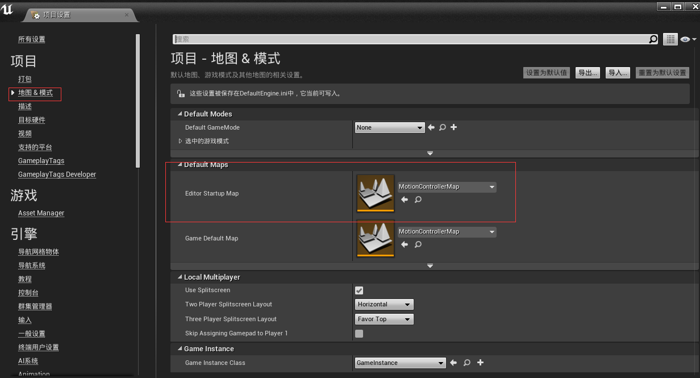
Task: Add new Game Instance Class with plus icon
Action: [480, 363]
